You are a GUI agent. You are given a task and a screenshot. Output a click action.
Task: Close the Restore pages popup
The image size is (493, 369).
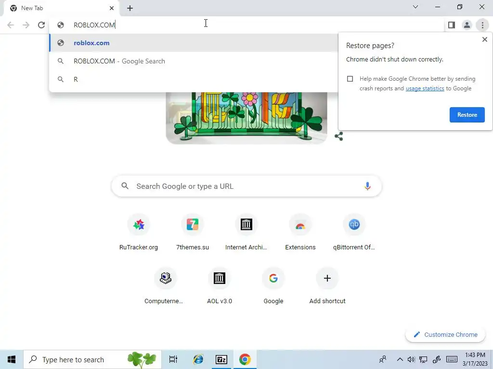(x=484, y=39)
